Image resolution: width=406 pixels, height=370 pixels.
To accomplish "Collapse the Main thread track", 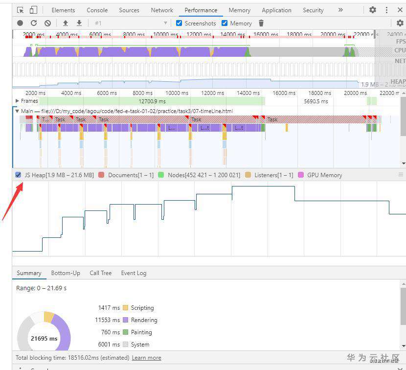I will [17, 111].
